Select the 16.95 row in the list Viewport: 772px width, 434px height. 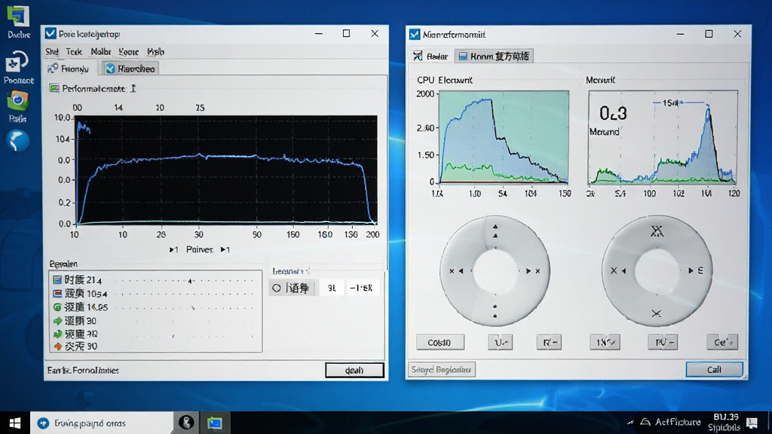tap(155, 307)
